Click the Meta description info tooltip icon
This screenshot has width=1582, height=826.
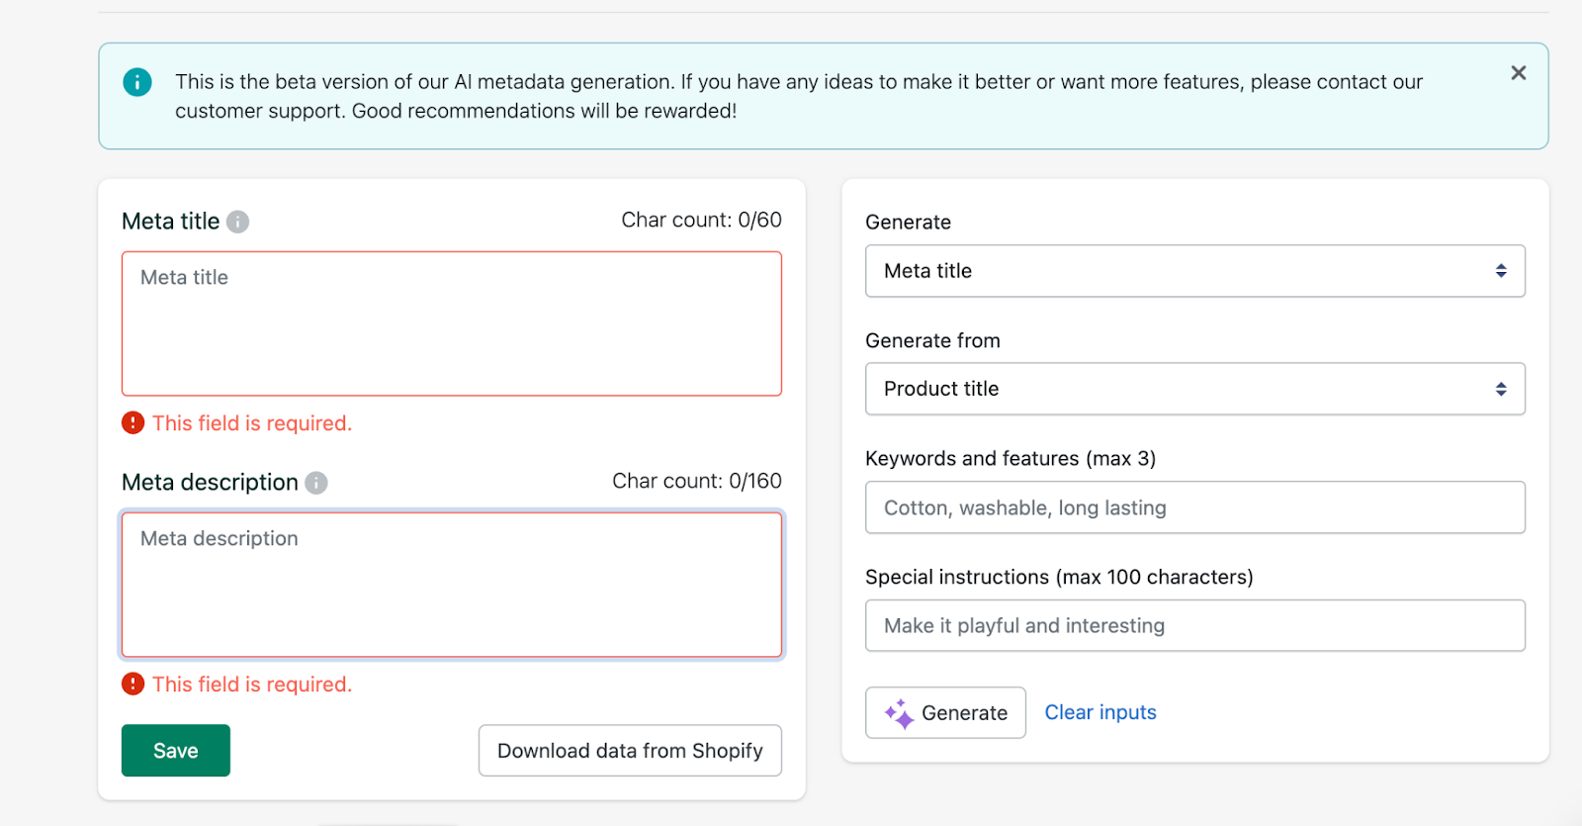tap(316, 483)
